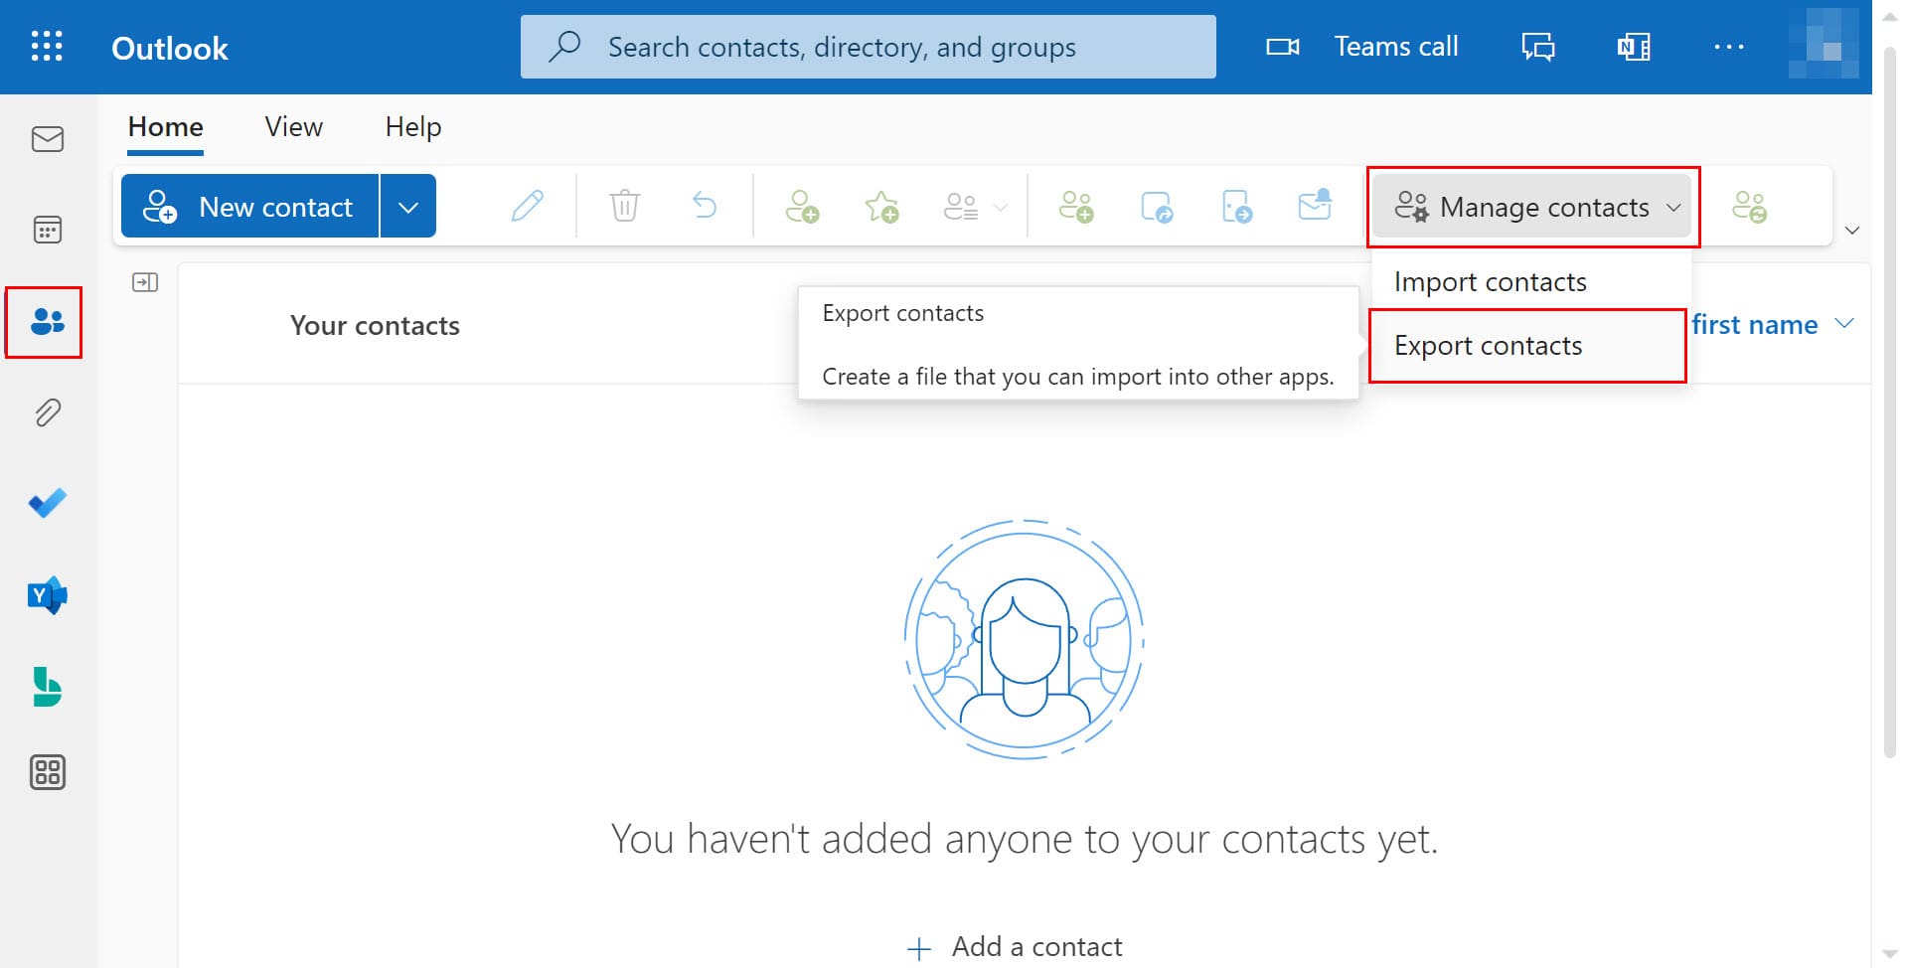
Task: Click the profile avatar in top corner
Action: (1824, 44)
